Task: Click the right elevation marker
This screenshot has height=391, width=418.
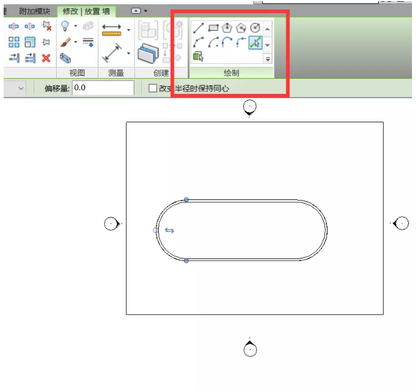Action: point(400,223)
